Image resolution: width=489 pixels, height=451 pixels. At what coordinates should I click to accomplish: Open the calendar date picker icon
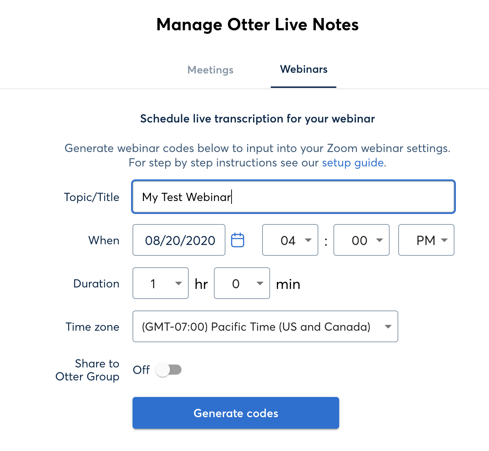(x=237, y=240)
